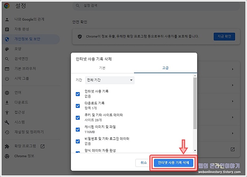The height and width of the screenshot is (177, 247).
Task: Open 다운로드 settings section
Action: pos(31,102)
